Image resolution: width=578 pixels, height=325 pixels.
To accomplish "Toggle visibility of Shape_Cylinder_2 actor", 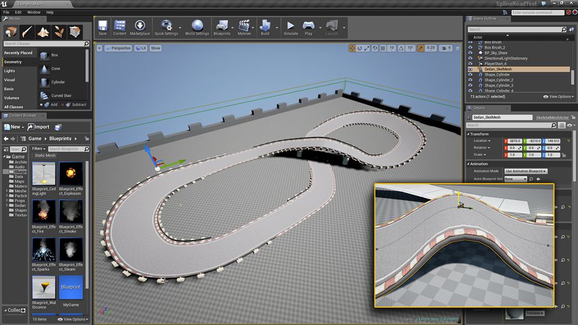I will [470, 80].
